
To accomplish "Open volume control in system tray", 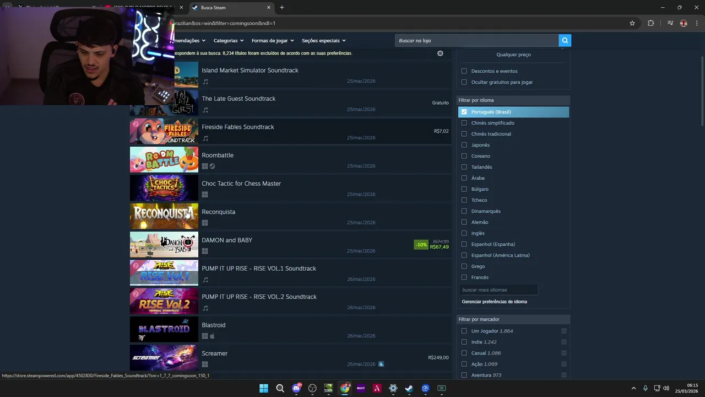I will 666,388.
